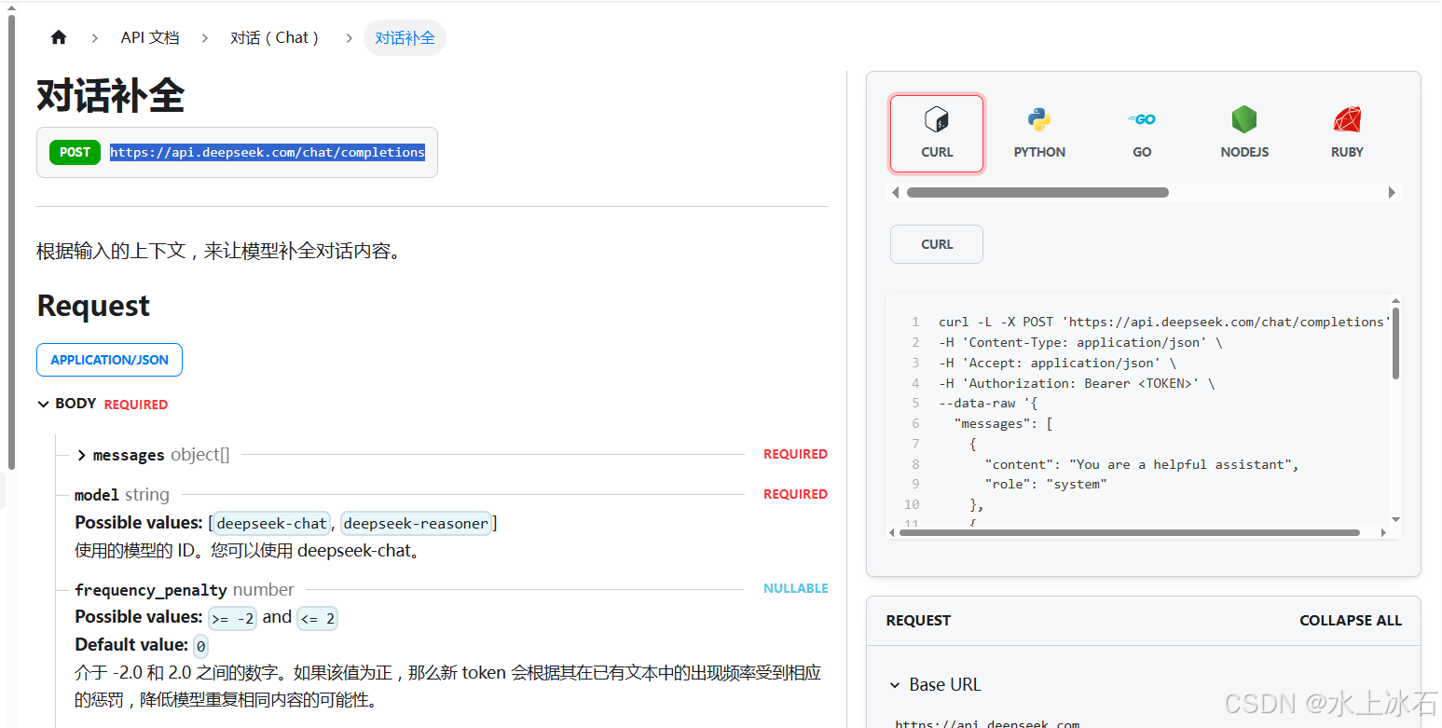Click the "role": "system" code line

tap(1046, 484)
